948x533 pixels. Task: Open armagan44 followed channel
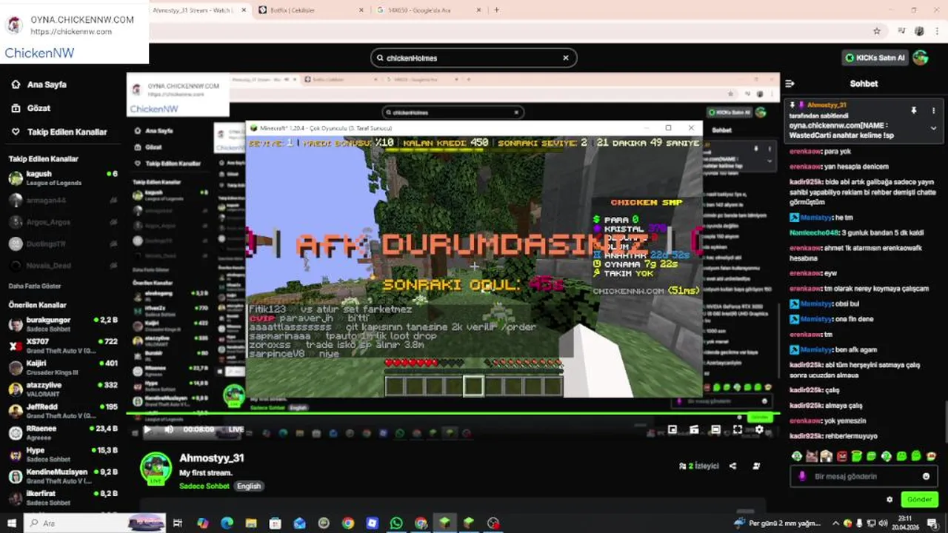tap(63, 200)
